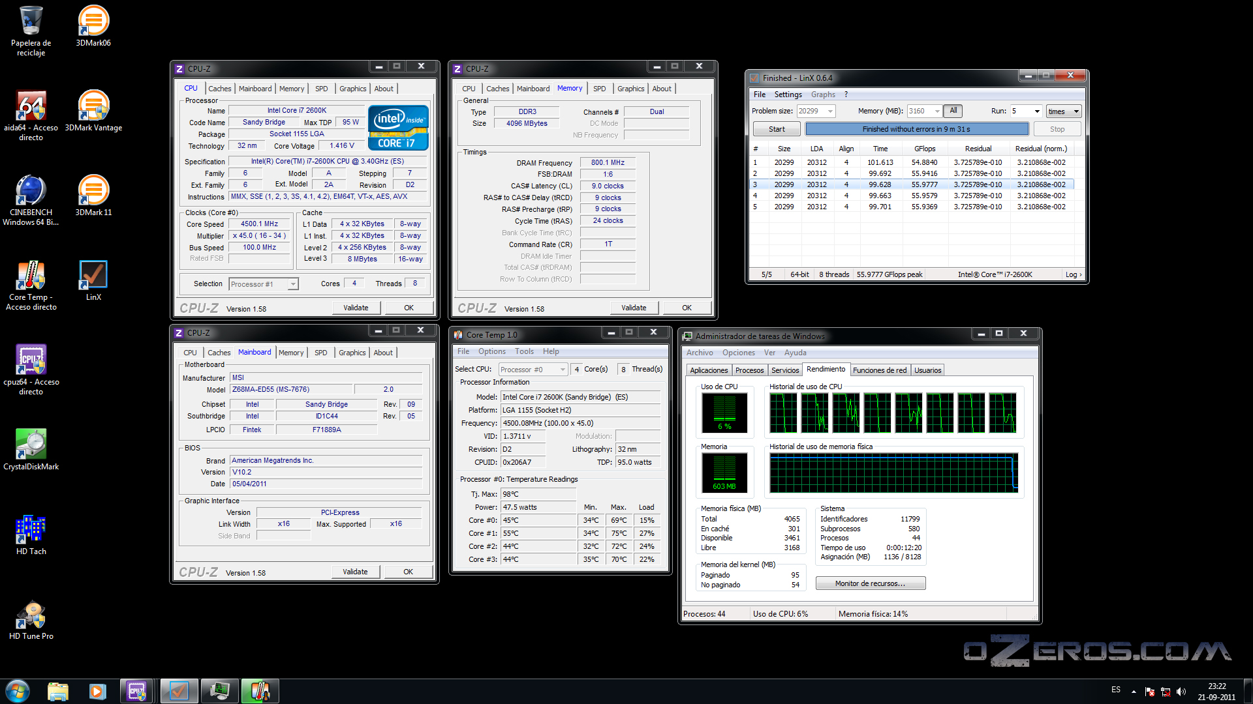Select the LinX taskbar button
The width and height of the screenshot is (1253, 704).
point(179,691)
